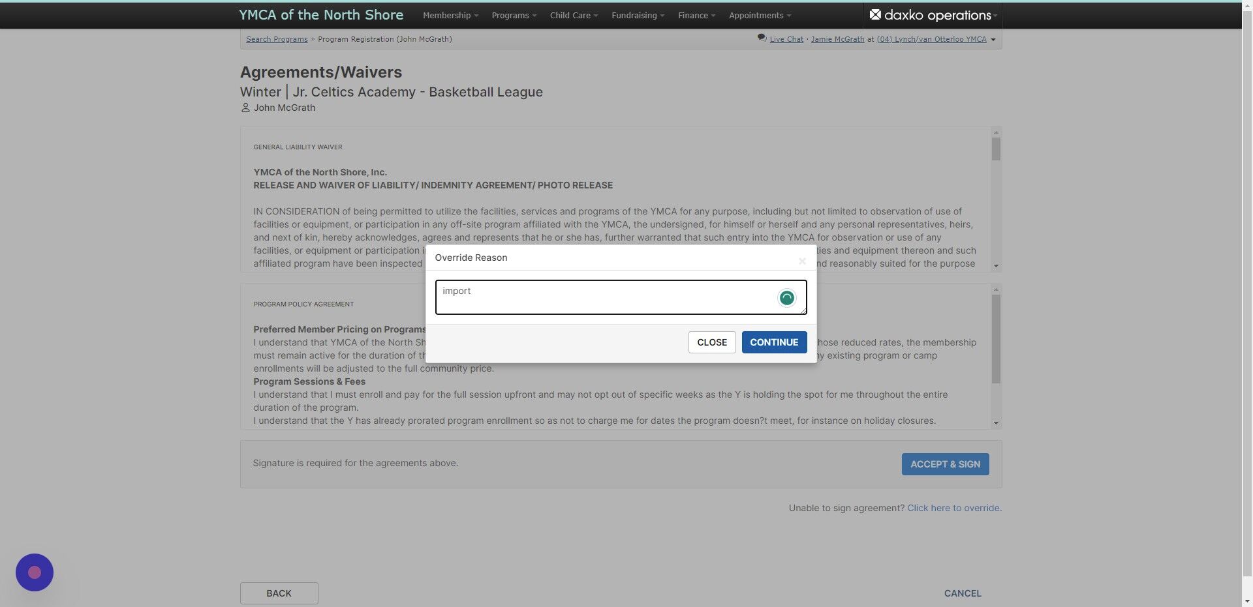The width and height of the screenshot is (1253, 607).
Task: Click the Close button in dialog
Action: tap(712, 342)
